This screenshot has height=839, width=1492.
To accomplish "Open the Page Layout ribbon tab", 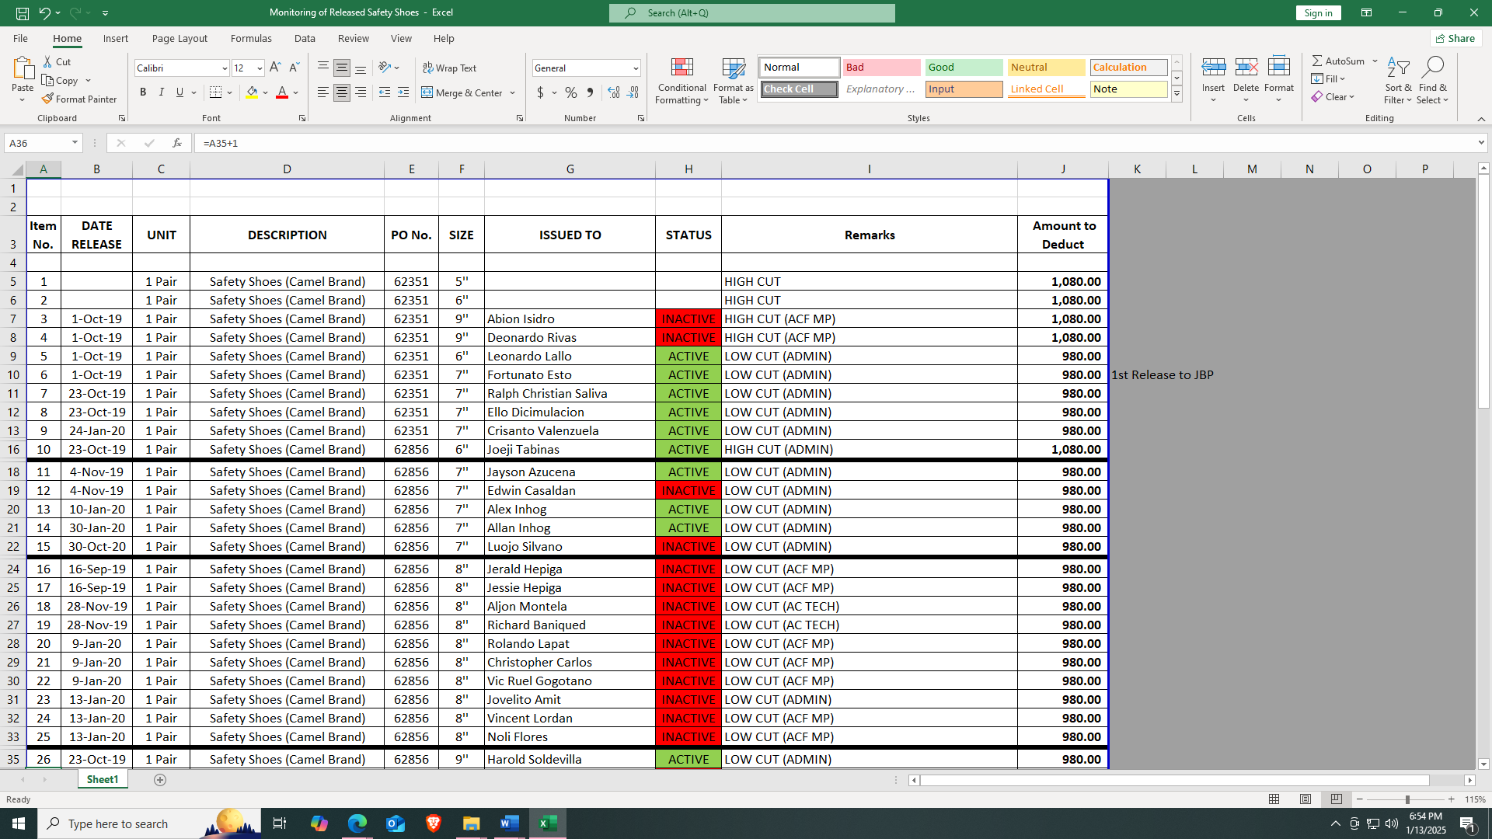I will pyautogui.click(x=180, y=38).
